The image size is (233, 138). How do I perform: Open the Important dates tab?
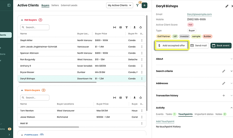[x=204, y=114]
